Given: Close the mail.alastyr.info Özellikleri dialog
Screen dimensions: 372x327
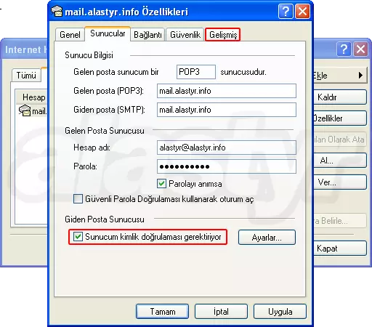Looking at the screenshot, I should pyautogui.click(x=302, y=11).
